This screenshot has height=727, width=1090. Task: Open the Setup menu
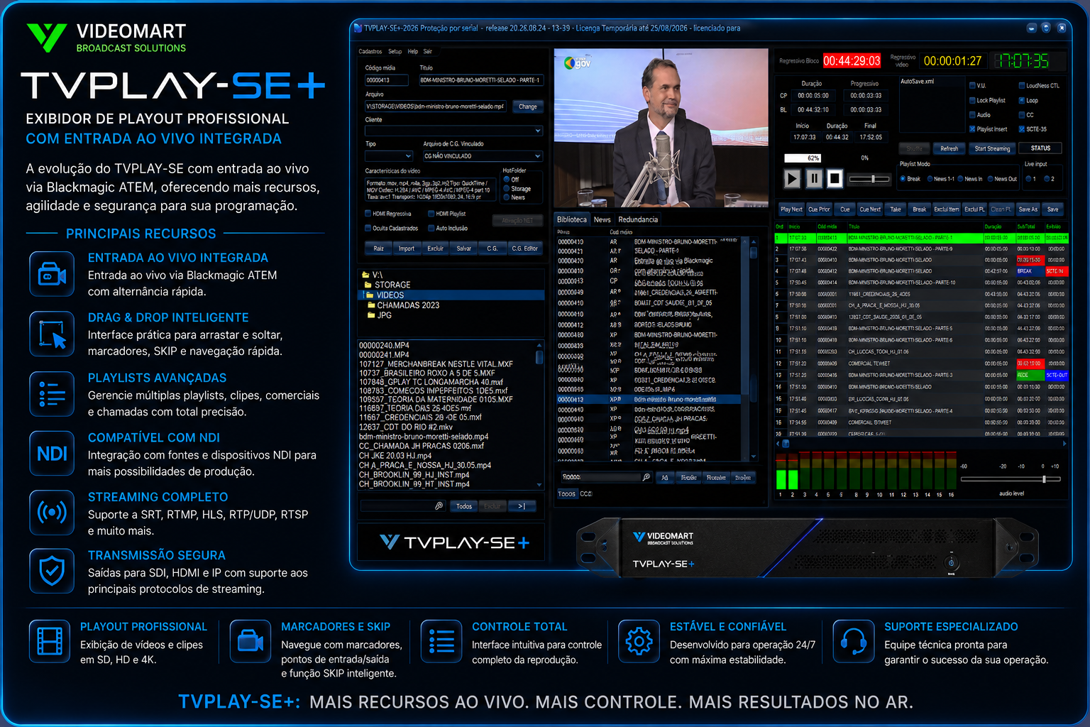395,52
